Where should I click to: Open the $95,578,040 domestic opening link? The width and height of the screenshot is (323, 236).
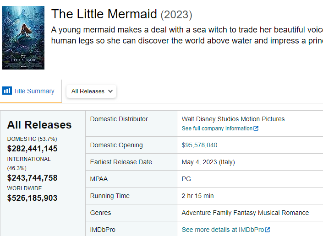click(x=199, y=145)
